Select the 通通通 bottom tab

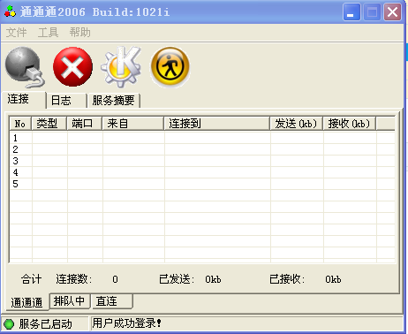pos(26,302)
